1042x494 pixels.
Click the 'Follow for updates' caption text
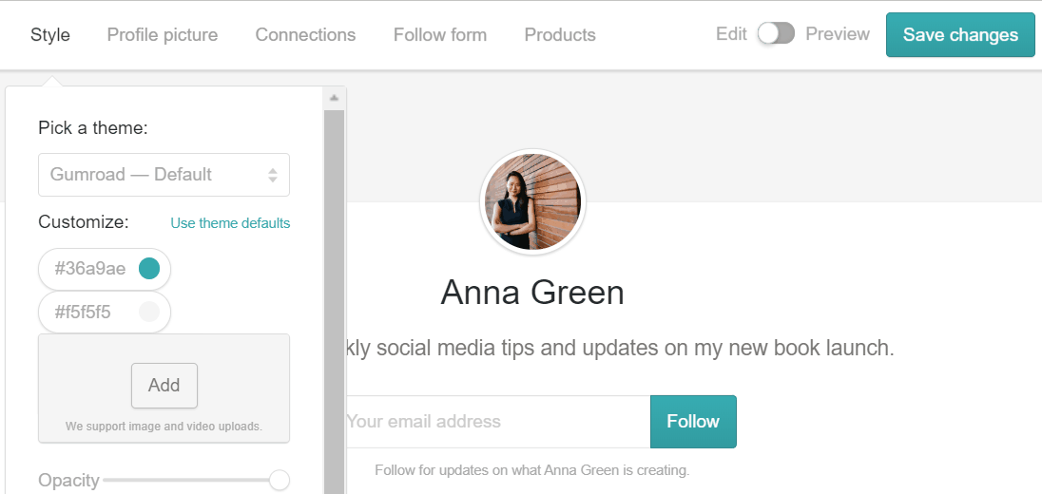click(532, 471)
